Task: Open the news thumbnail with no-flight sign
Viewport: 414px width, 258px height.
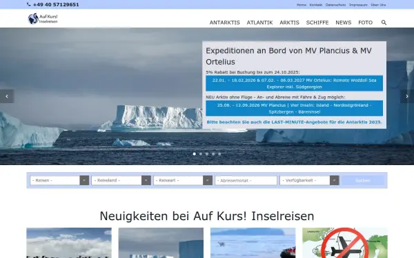Action: pos(345,243)
